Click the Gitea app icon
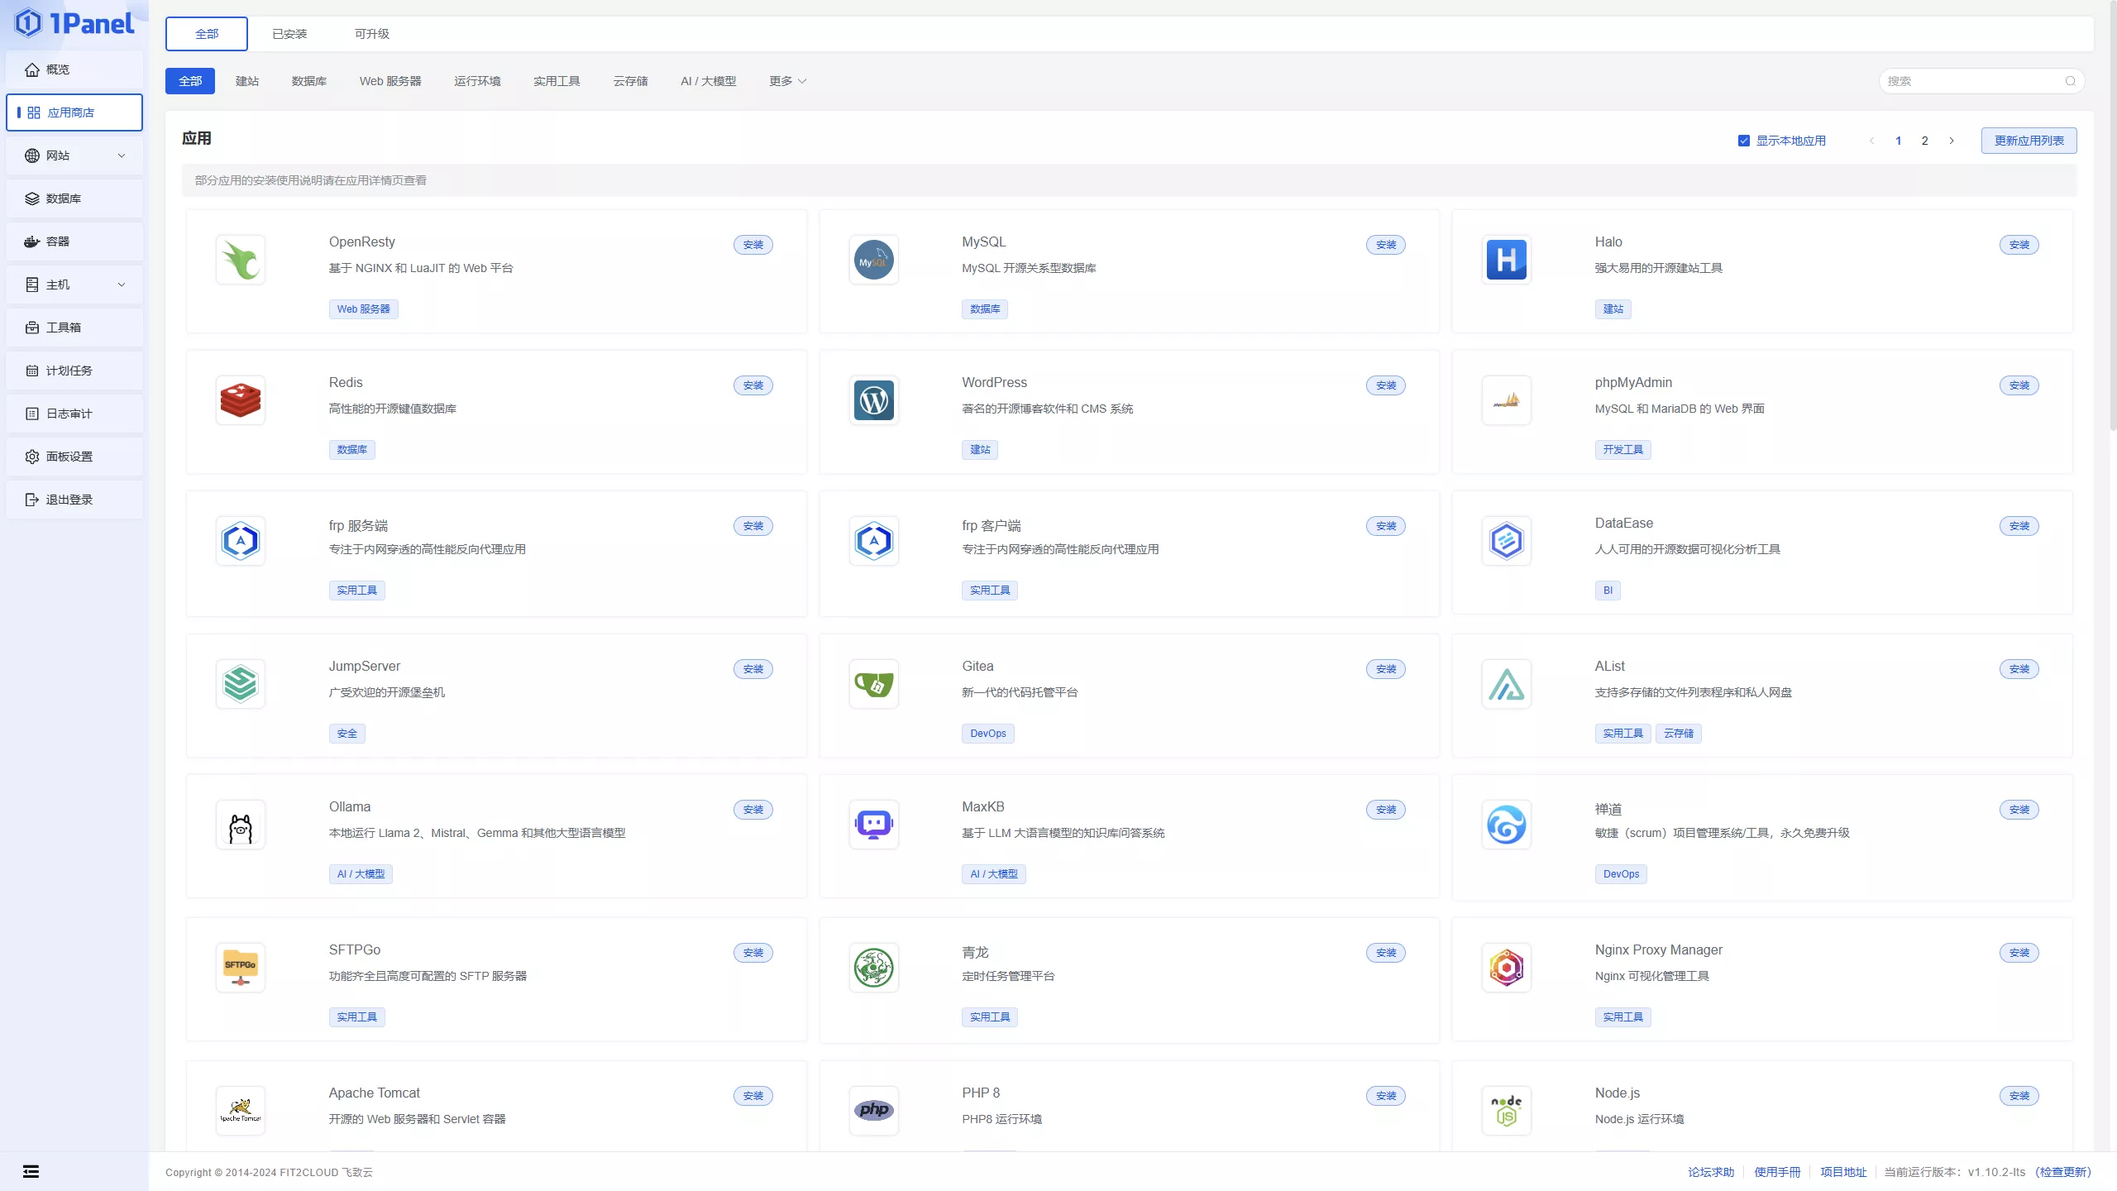Image resolution: width=2117 pixels, height=1191 pixels. coord(873,684)
